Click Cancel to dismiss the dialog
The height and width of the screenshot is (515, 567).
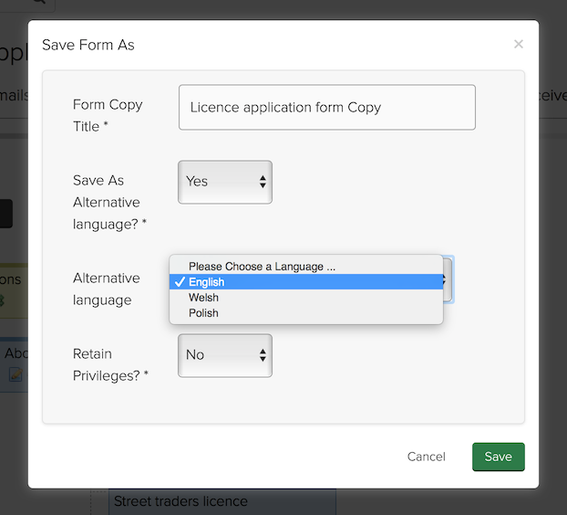point(426,457)
